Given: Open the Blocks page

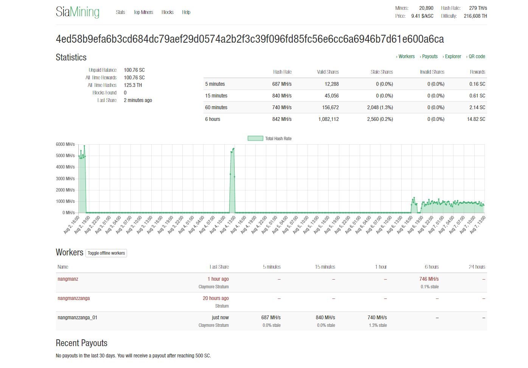Looking at the screenshot, I should pos(168,12).
